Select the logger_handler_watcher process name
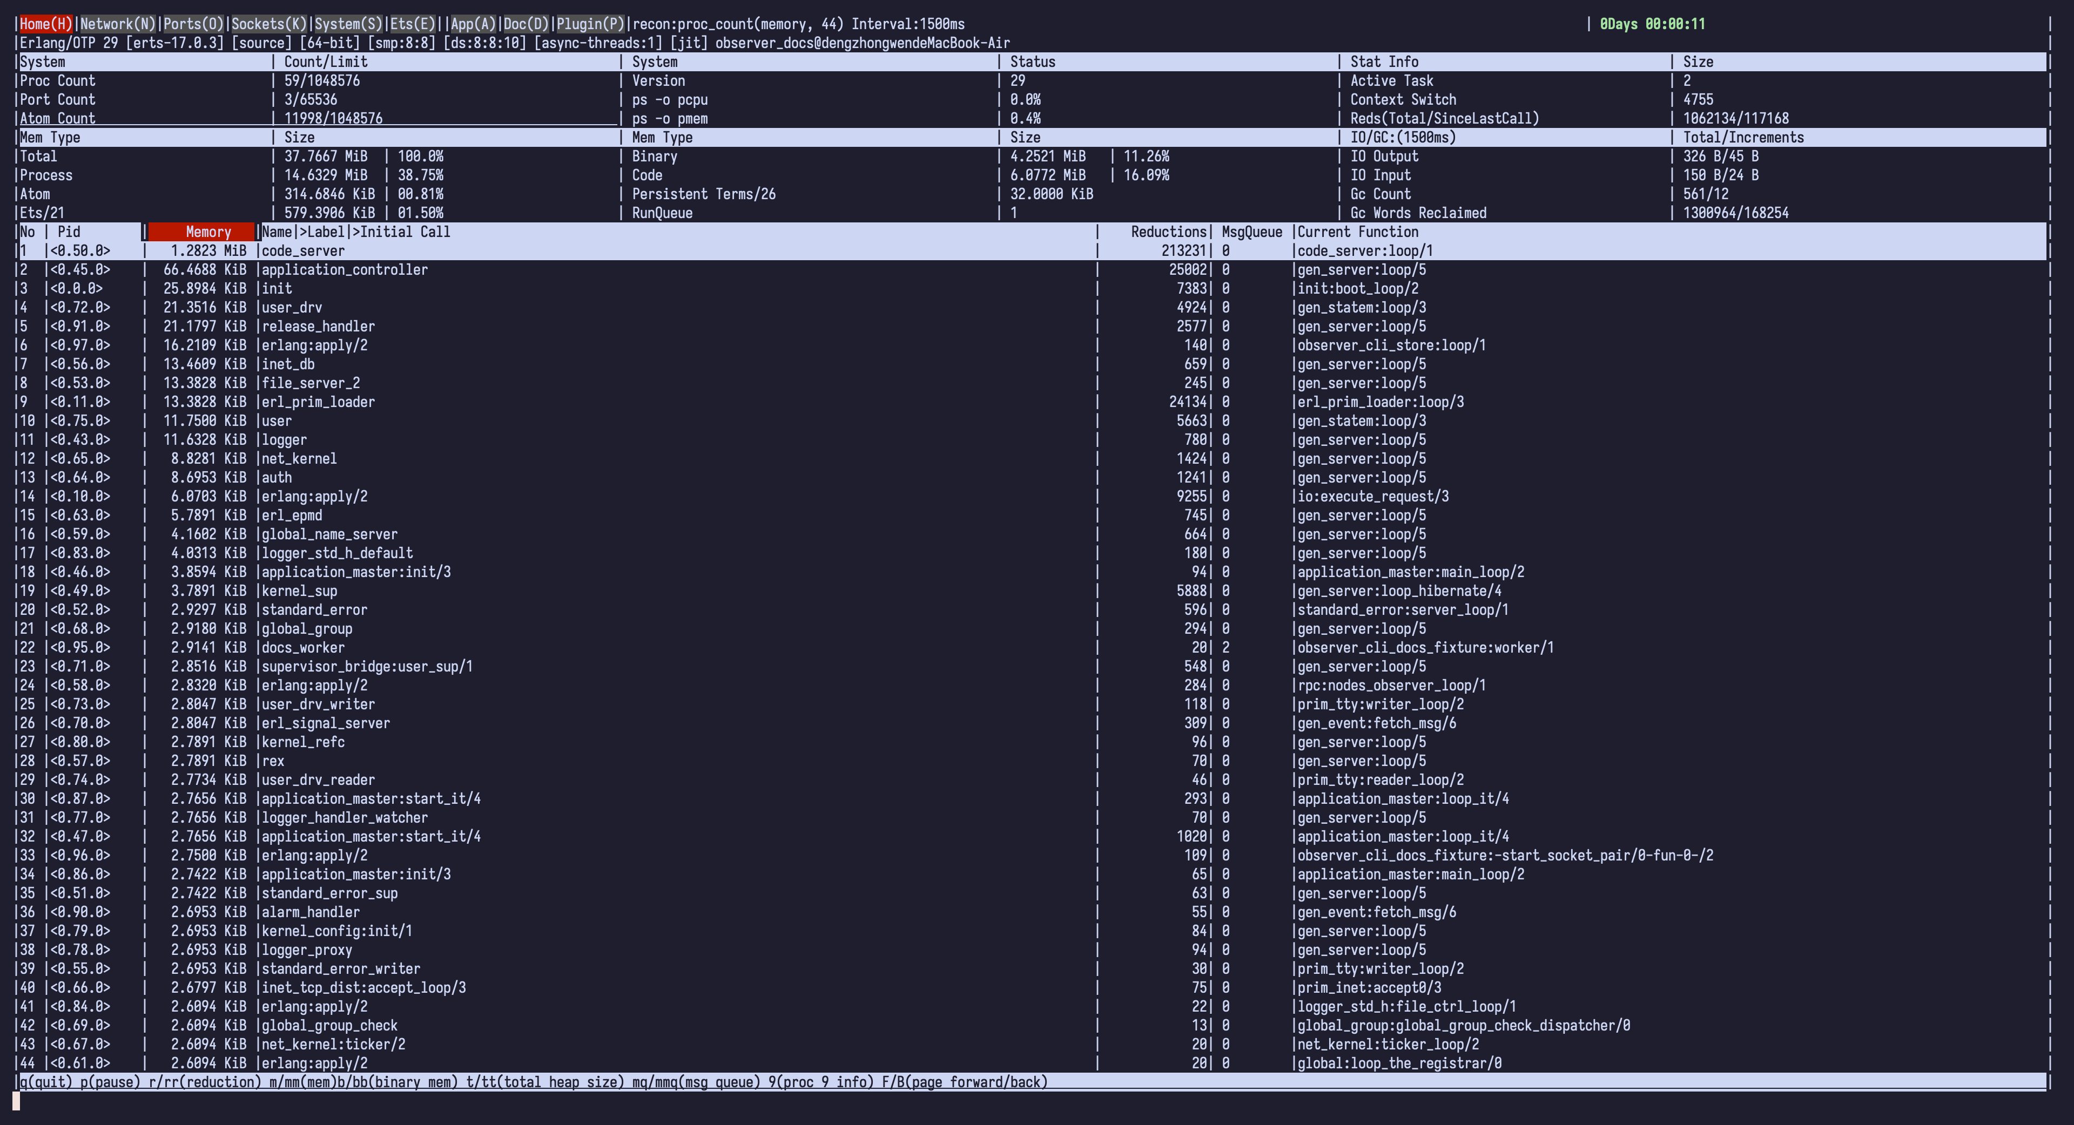The height and width of the screenshot is (1125, 2074). pyautogui.click(x=345, y=818)
